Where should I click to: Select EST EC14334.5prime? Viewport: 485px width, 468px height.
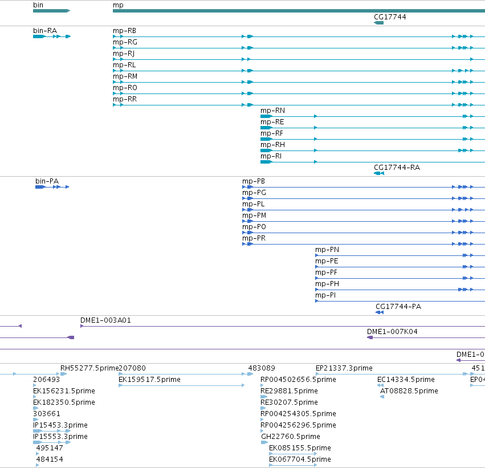(x=406, y=380)
